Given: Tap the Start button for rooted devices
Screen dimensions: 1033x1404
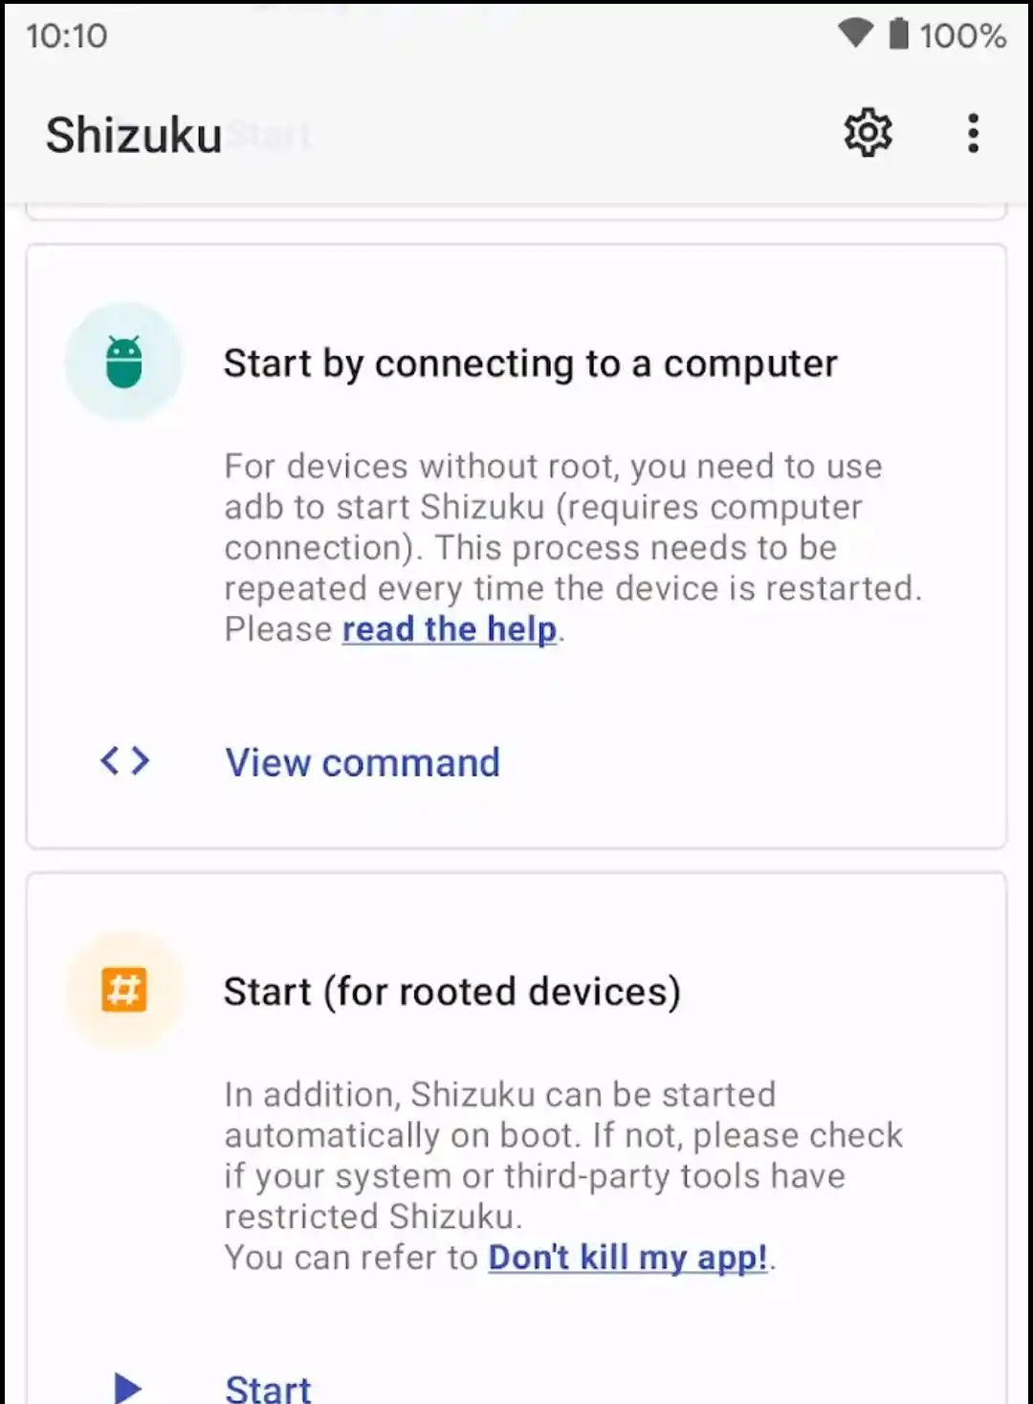Looking at the screenshot, I should pos(268,1387).
